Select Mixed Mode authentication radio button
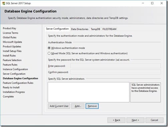168x127 pixels. point(49,53)
